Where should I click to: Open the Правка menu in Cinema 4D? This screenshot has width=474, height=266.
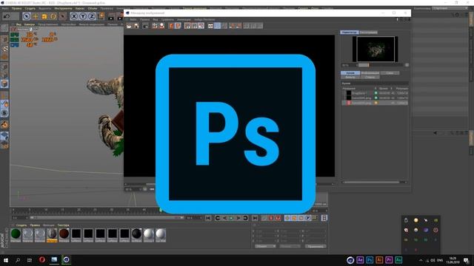coord(16,8)
